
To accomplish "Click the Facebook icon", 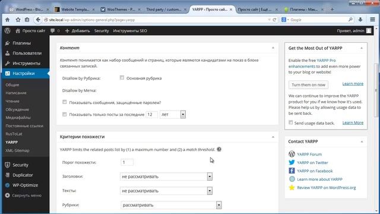I will point(292,171).
